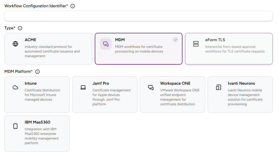Click 'Industry-standard protocol for automated certificate' description
This screenshot has width=279, height=154.
52,51
